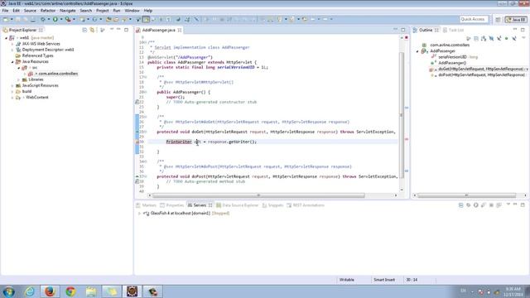Click the vertical scrollbar of code editor
The width and height of the screenshot is (530, 298).
point(402,114)
